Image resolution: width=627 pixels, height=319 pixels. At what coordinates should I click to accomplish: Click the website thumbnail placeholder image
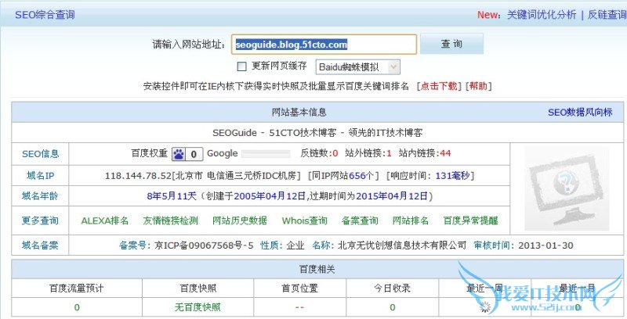(567, 188)
